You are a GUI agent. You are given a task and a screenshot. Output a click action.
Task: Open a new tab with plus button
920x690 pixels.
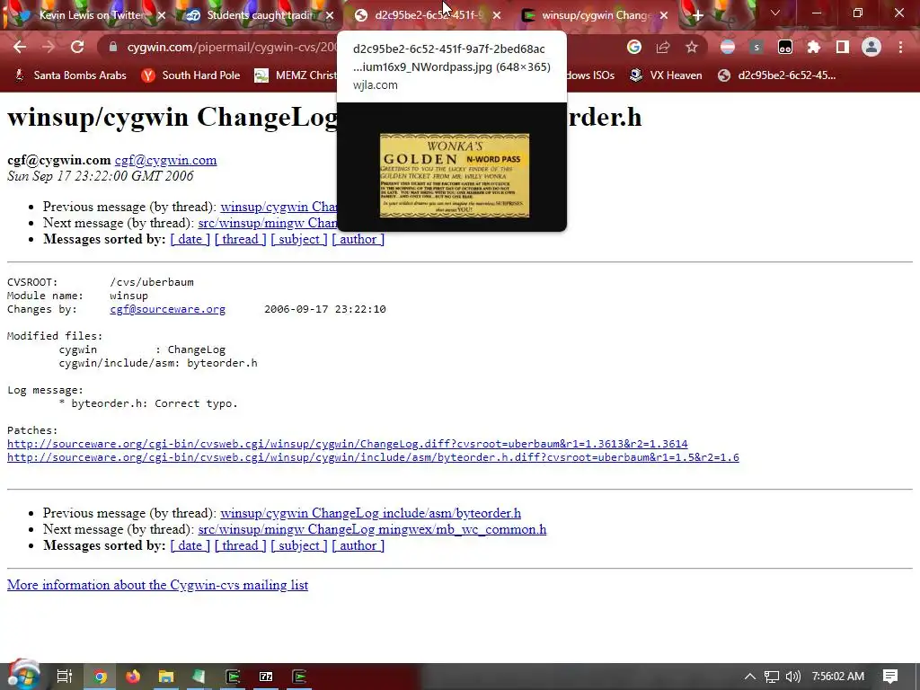click(x=697, y=15)
